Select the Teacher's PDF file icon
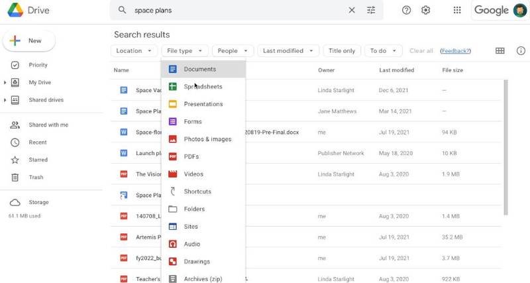This screenshot has height=283, width=530. click(124, 279)
